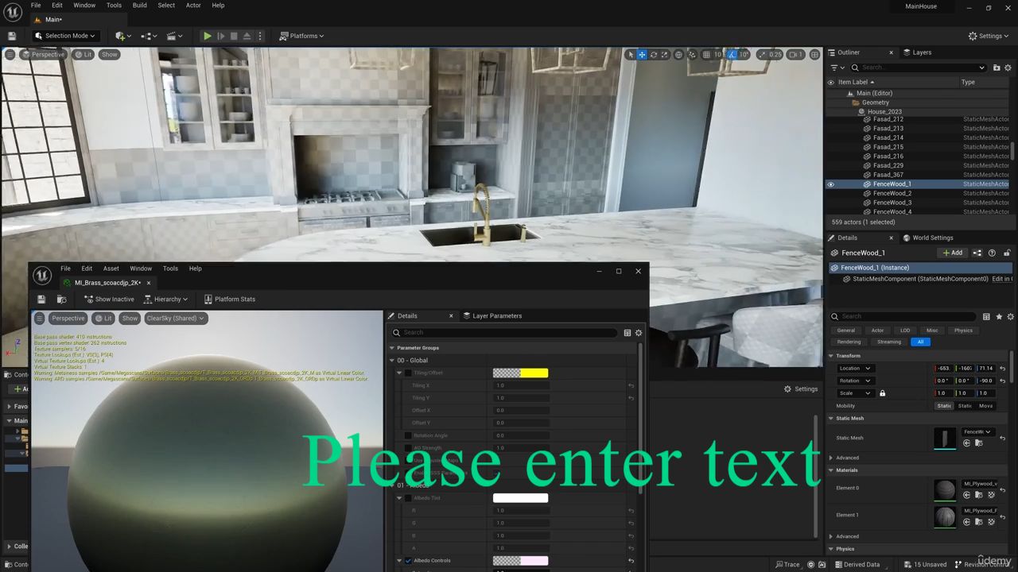
Task: Click the Outliner settings gear icon
Action: pos(1008,68)
